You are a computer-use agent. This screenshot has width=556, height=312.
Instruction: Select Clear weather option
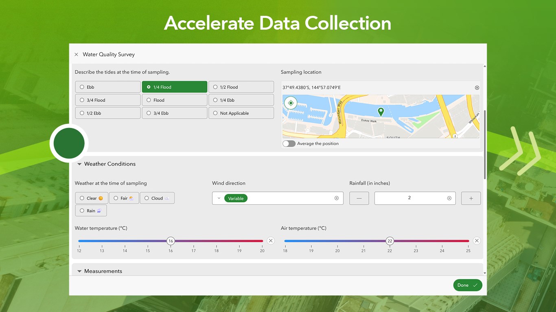click(x=92, y=198)
